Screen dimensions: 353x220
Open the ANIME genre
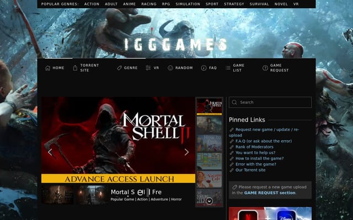pos(129,4)
